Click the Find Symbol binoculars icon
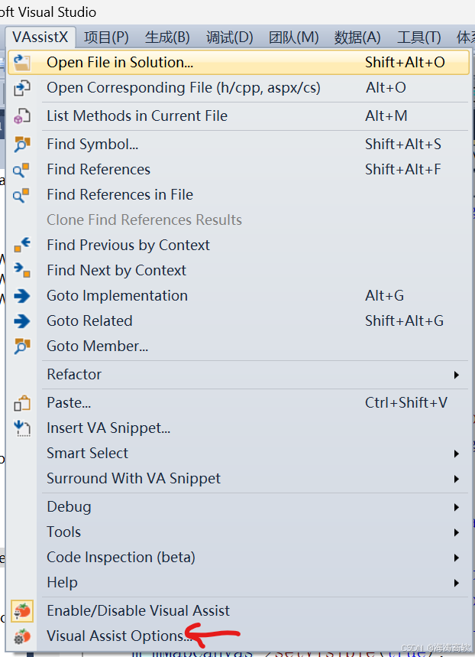The width and height of the screenshot is (475, 657). [x=22, y=145]
